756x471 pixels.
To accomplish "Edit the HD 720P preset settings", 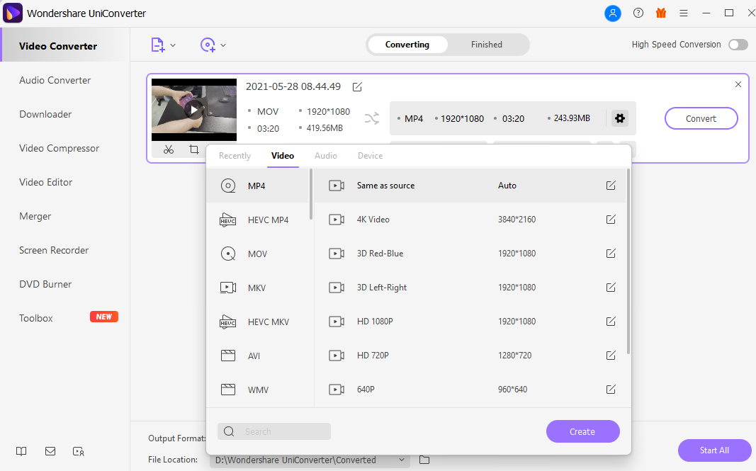I will [611, 356].
